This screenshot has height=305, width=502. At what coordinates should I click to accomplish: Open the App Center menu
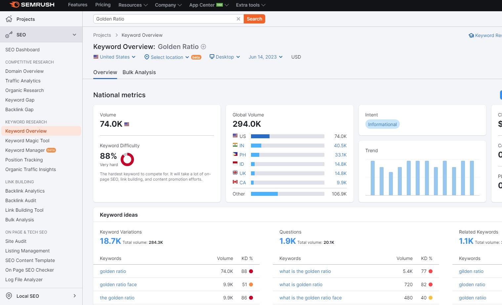pos(209,5)
